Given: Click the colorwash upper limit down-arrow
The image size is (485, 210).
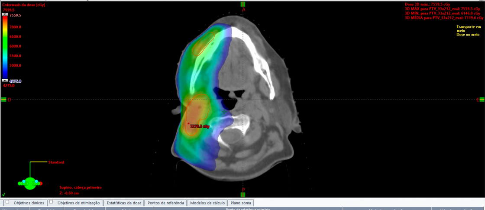Looking at the screenshot, I should [x=5, y=14].
